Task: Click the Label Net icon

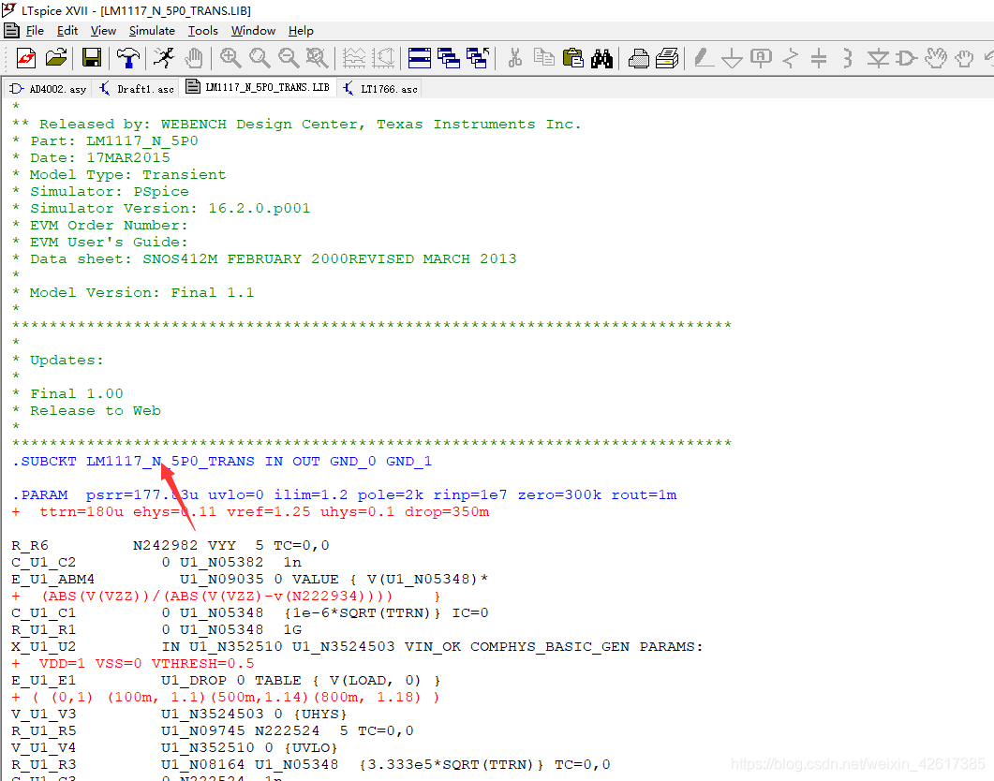Action: (x=761, y=58)
